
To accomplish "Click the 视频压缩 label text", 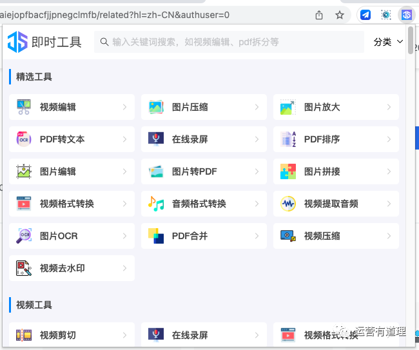I will pos(322,236).
